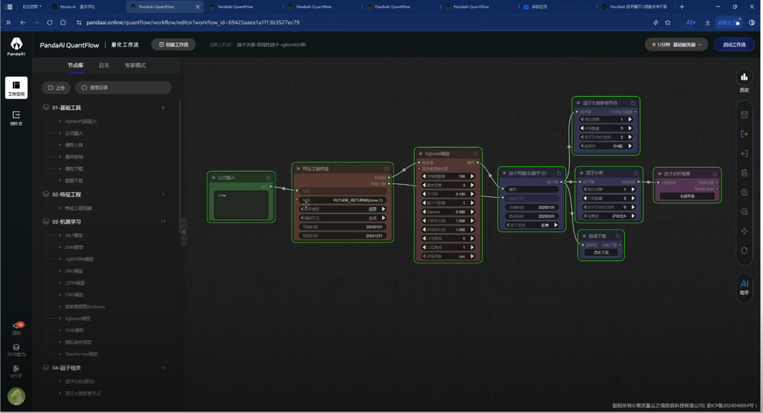Zoom out the canvas with magnifier minus icon
The height and width of the screenshot is (413, 763).
click(x=744, y=212)
